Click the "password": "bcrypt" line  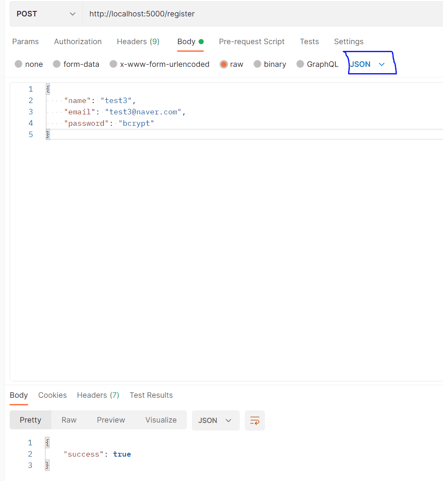[x=109, y=123]
